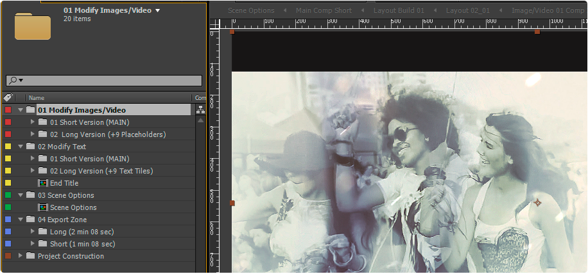This screenshot has height=274, width=588.
Task: Click the label tag icon in the column header
Action: tap(8, 97)
